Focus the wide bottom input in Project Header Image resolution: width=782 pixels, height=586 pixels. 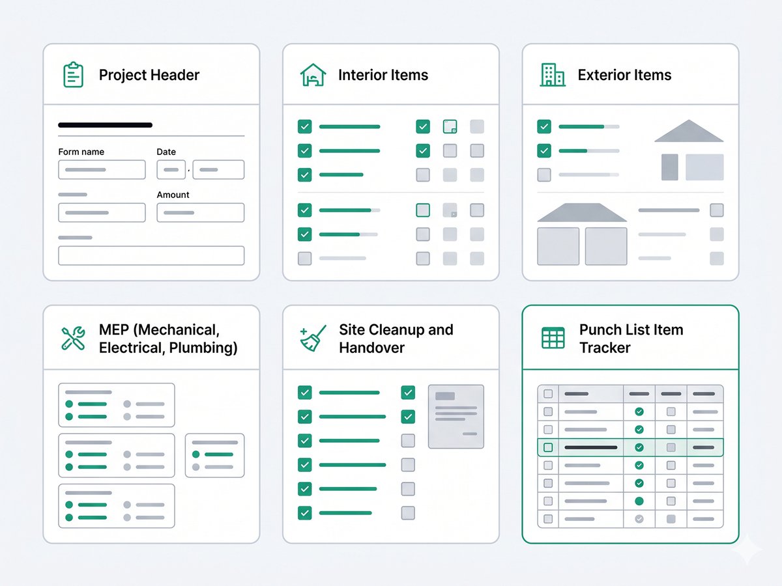(x=151, y=255)
